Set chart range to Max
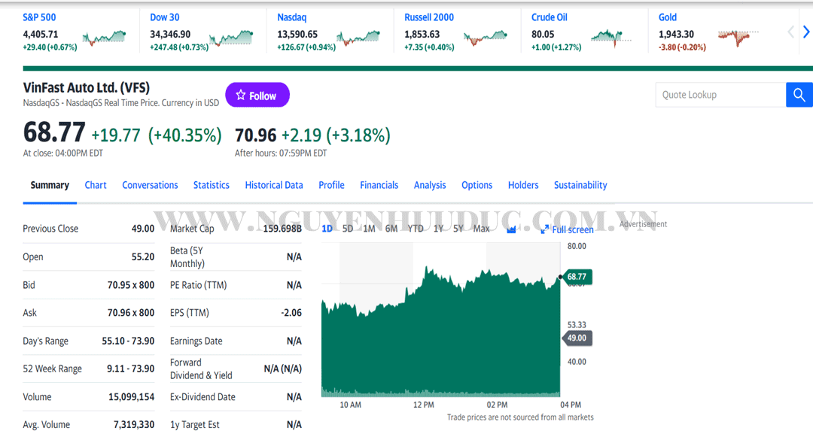The image size is (813, 437). click(x=482, y=229)
